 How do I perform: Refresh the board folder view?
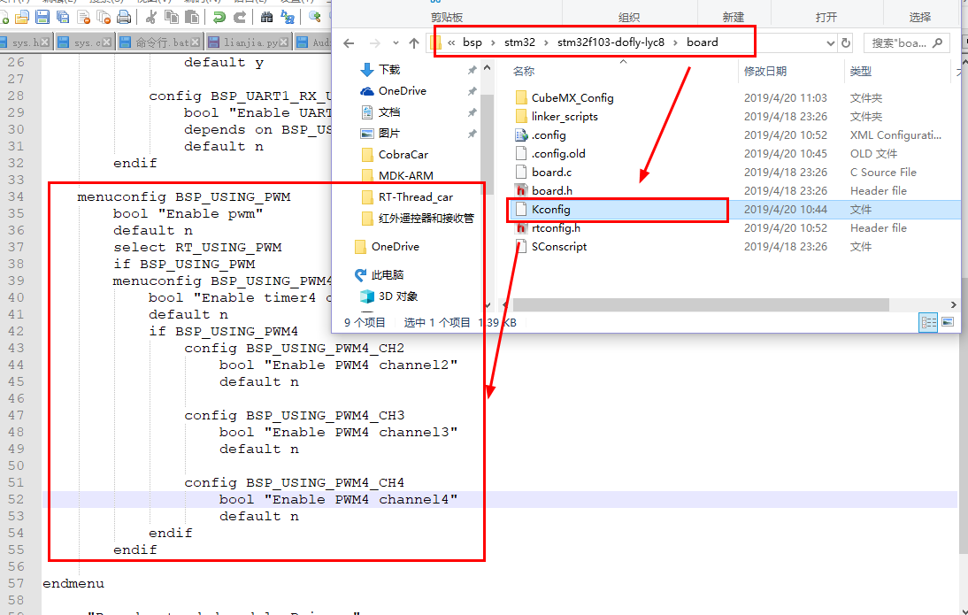point(846,42)
